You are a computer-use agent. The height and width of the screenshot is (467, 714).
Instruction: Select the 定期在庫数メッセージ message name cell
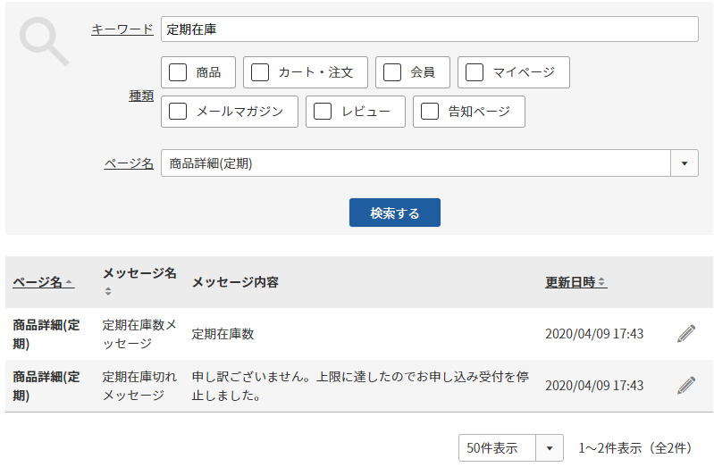pos(139,334)
